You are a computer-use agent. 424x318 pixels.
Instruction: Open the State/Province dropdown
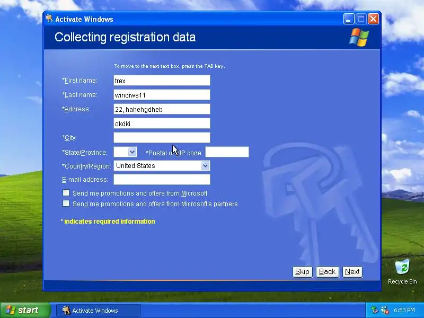[x=132, y=152]
